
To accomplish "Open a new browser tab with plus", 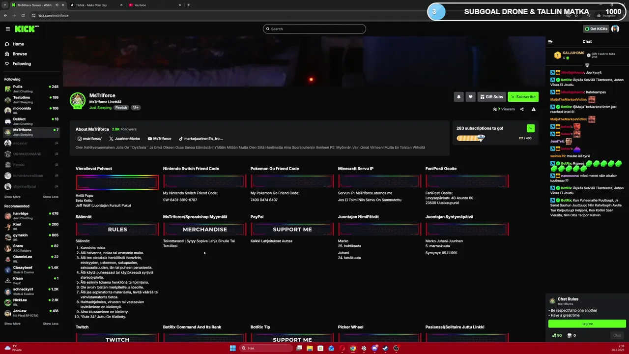I will point(189,5).
